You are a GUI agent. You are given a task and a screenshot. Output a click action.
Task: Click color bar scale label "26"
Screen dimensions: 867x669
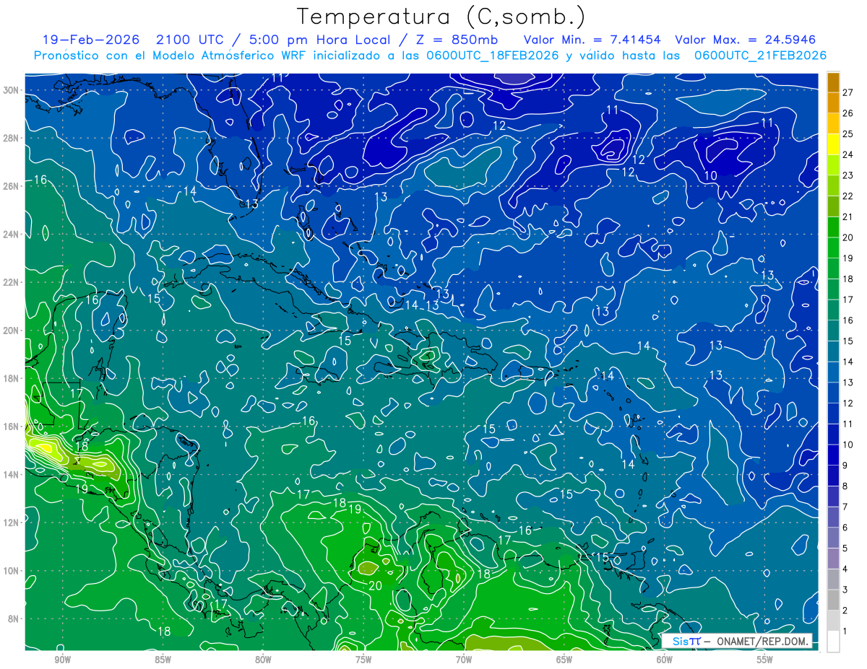[x=848, y=113]
